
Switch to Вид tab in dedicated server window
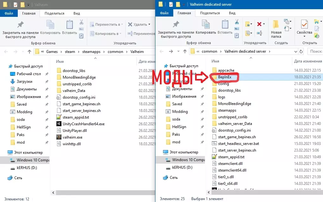tap(232, 13)
